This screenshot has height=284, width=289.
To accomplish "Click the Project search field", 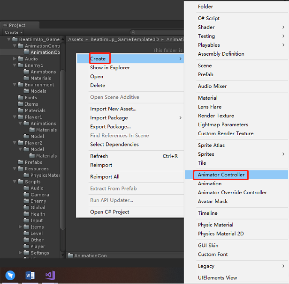I will [157, 32].
